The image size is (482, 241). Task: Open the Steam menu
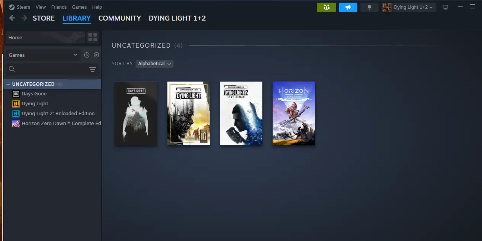point(23,7)
